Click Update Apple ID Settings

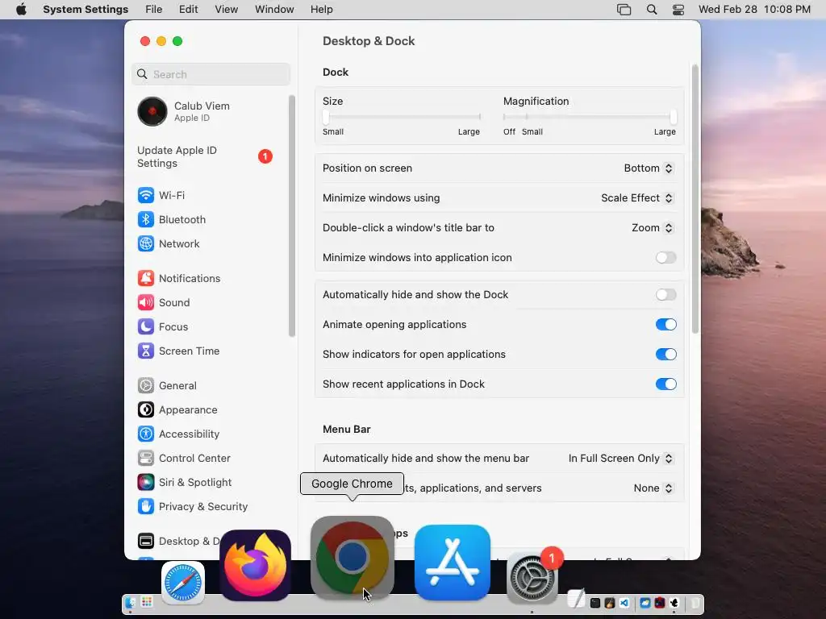[x=206, y=157]
